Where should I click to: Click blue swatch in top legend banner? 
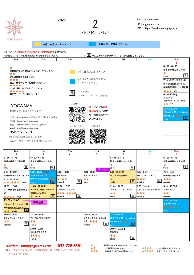(x=92, y=44)
